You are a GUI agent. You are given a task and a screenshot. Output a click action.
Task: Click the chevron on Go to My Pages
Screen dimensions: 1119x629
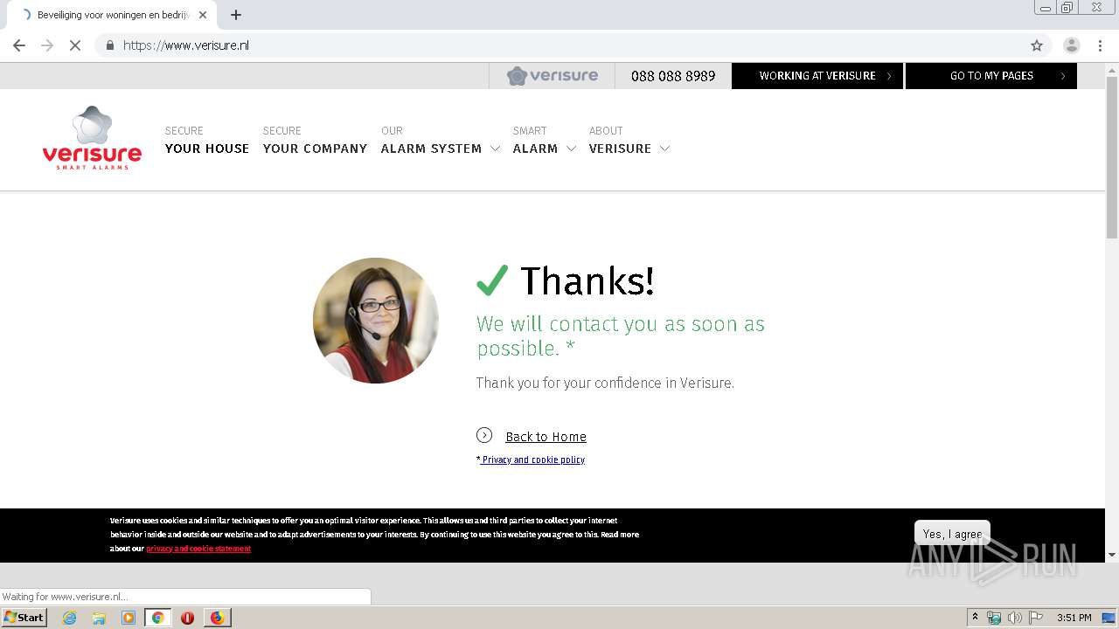[x=1063, y=76]
